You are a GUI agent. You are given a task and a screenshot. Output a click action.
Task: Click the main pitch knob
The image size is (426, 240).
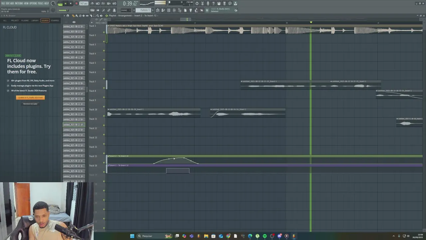(53, 10)
